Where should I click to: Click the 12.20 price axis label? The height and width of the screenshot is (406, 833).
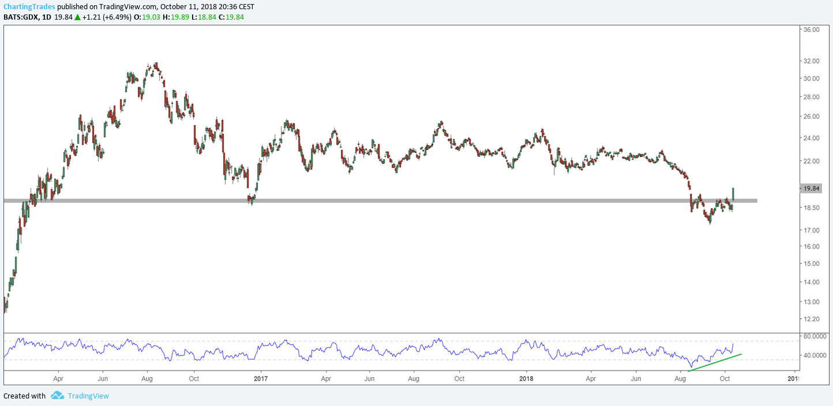pos(811,319)
